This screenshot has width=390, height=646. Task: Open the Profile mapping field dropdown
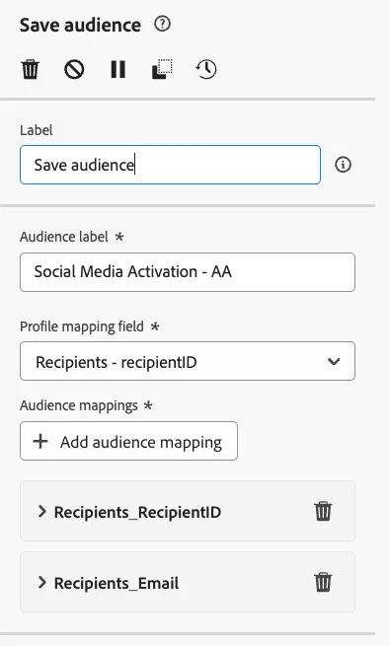tap(188, 361)
